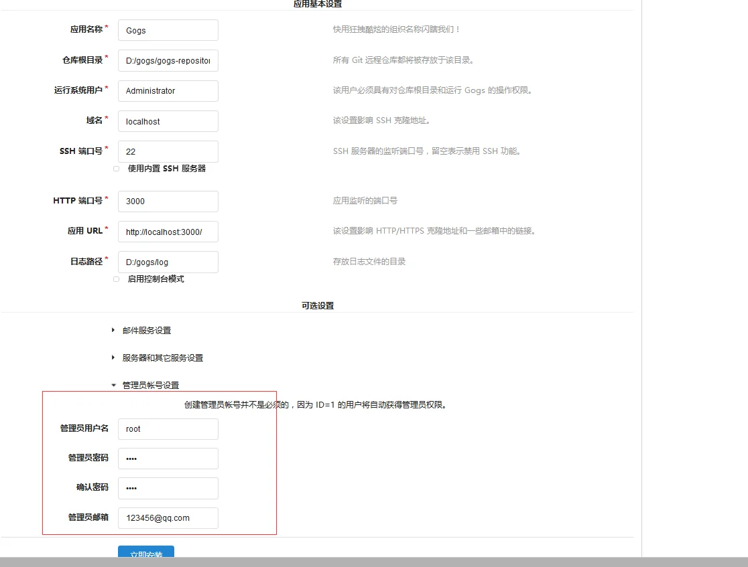748x567 pixels.
Task: Click the note about ID=1 用户 admin rights
Action: [x=315, y=404]
